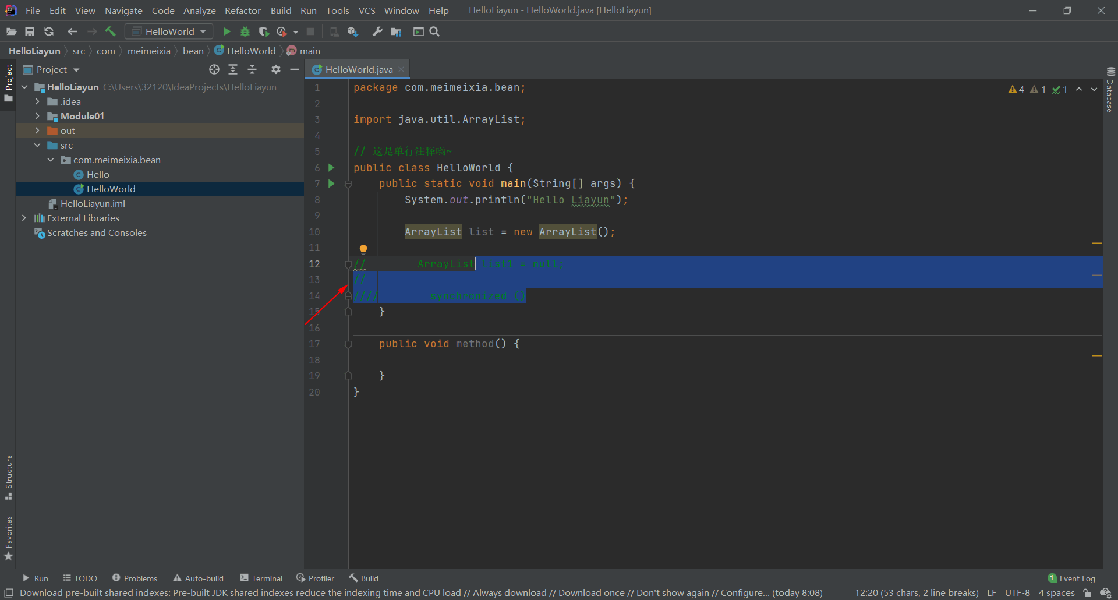Screen dimensions: 1118x600
Task: Go to previous highlighted error arrow
Action: (x=1079, y=89)
